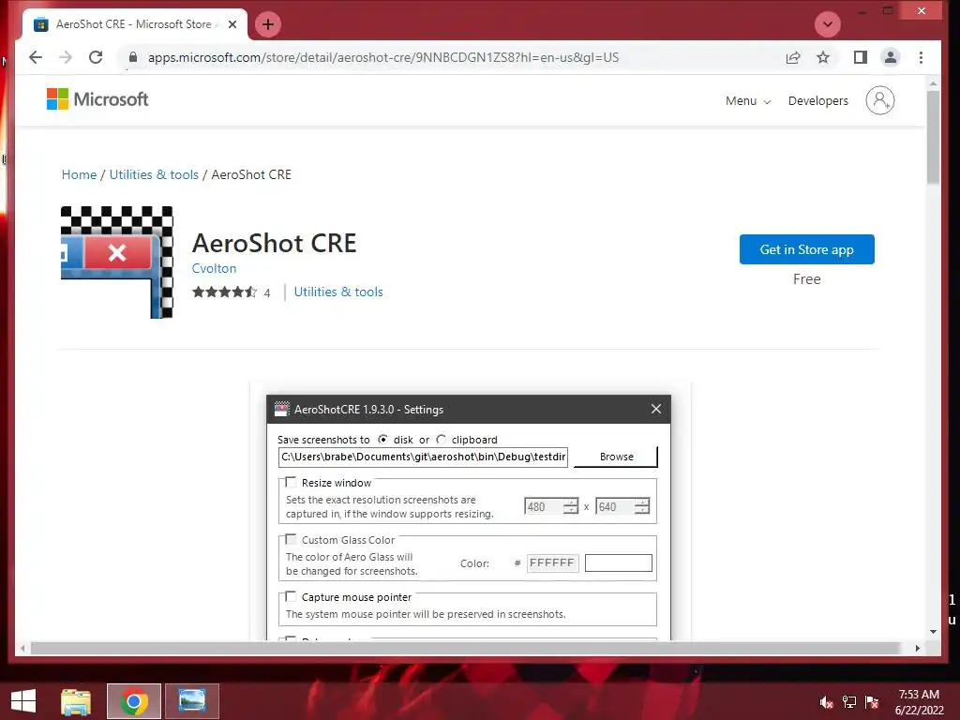The height and width of the screenshot is (720, 960).
Task: Toggle the browser side panel
Action: coord(861,57)
